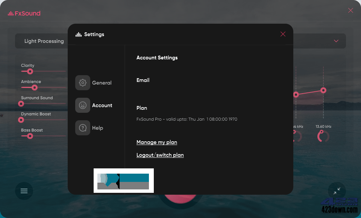Click the Logout/switch plan link
Image resolution: width=361 pixels, height=218 pixels.
(x=160, y=155)
